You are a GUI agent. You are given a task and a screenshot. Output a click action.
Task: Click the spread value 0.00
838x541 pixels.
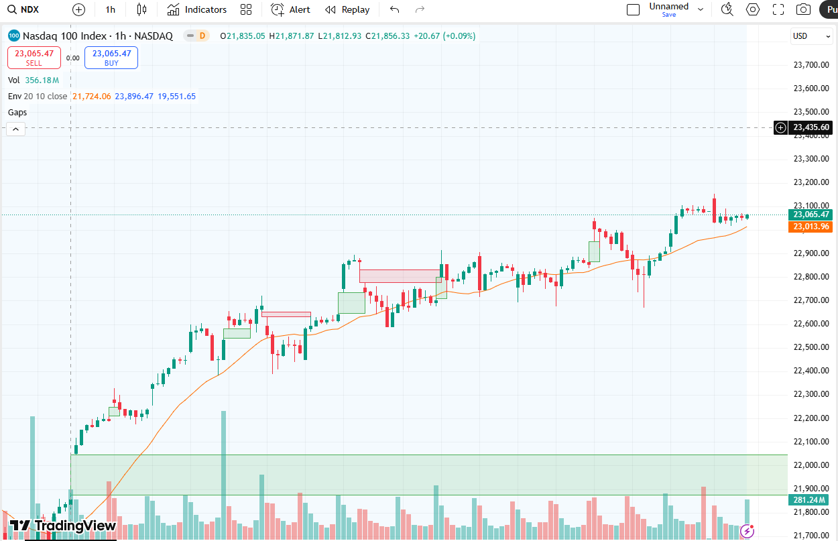[73, 58]
